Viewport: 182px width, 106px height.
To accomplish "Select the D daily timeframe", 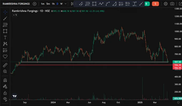I will click(57, 4).
